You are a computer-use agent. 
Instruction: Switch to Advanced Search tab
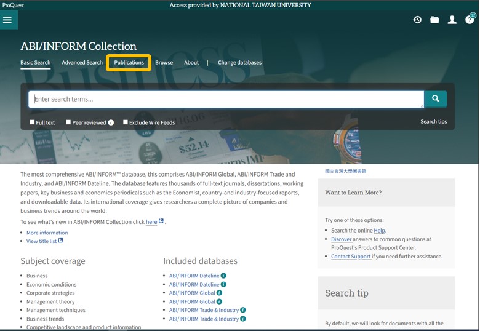82,63
